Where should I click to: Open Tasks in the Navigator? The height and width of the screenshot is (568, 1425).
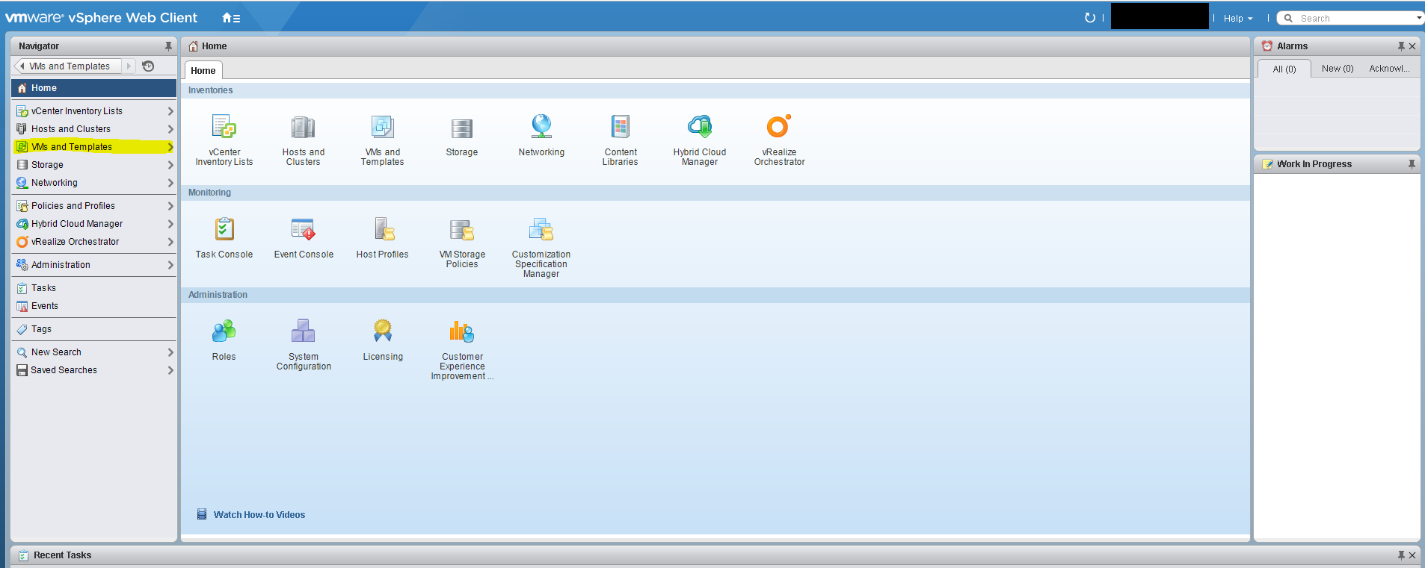pyautogui.click(x=93, y=288)
